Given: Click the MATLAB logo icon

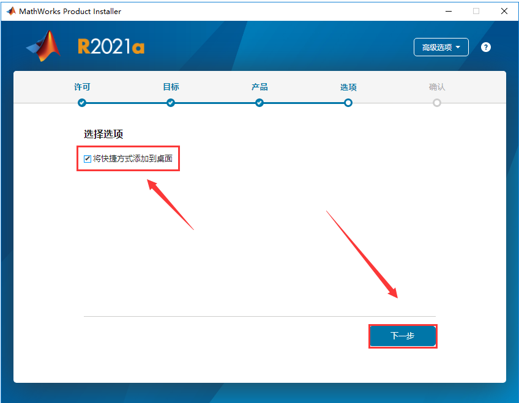Looking at the screenshot, I should point(42,47).
